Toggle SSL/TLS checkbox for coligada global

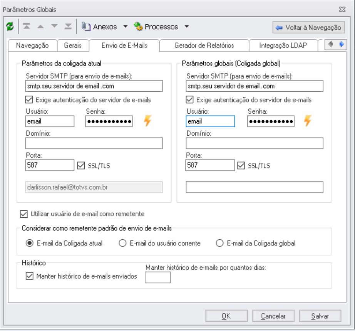pyautogui.click(x=241, y=166)
